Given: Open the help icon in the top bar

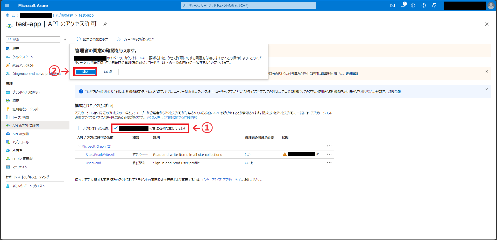Looking at the screenshot, I should [424, 5].
